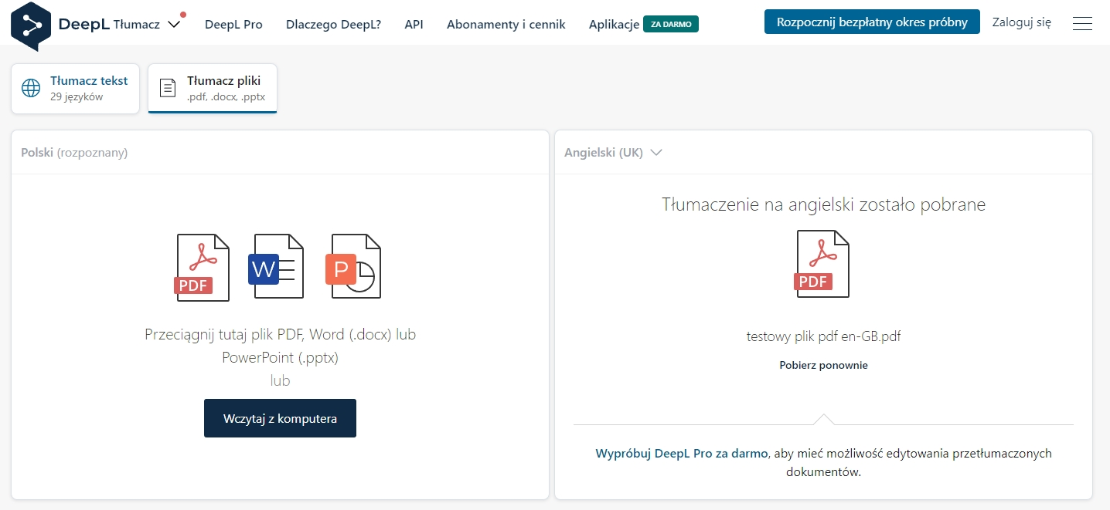1110x510 pixels.
Task: Click the Polski (rozpoznany) source language label
Action: 74,153
